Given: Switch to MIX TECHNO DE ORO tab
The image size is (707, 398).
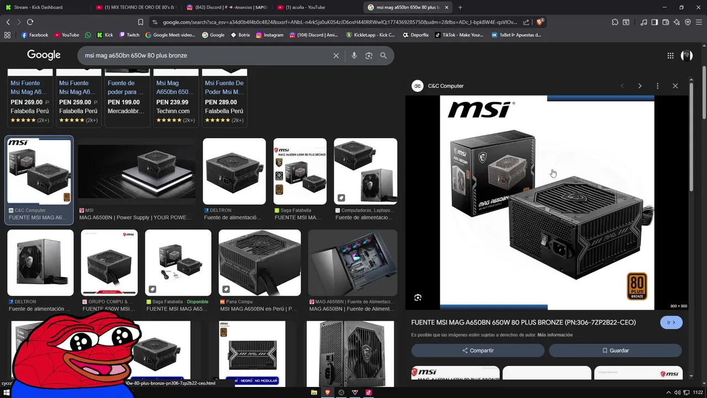Looking at the screenshot, I should click(x=135, y=7).
